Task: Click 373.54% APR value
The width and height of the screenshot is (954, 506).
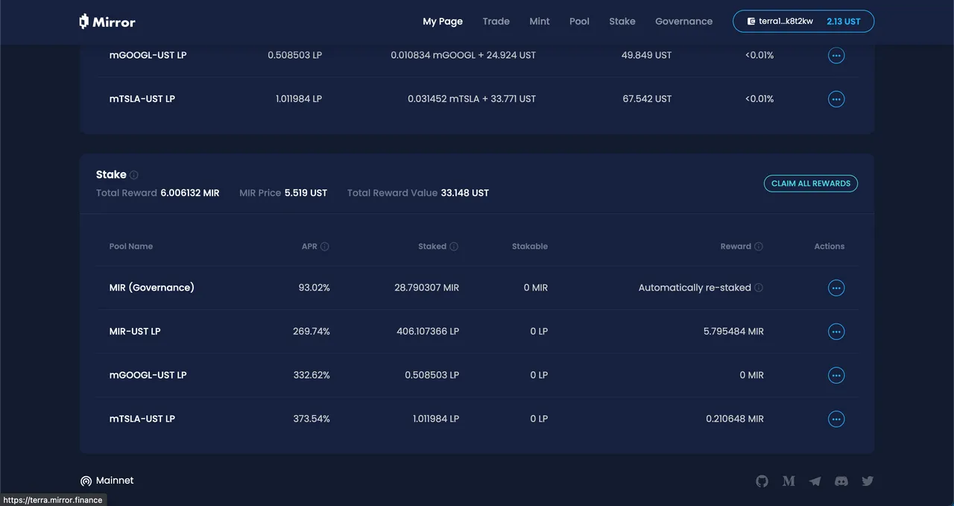Action: tap(312, 419)
